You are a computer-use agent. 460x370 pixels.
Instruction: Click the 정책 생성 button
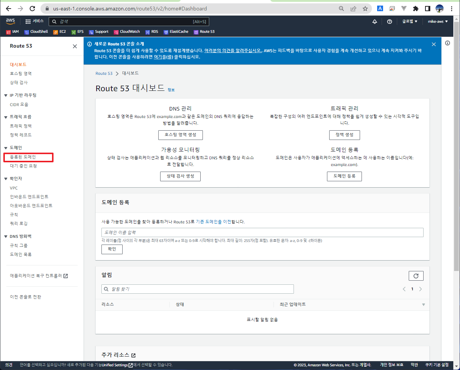pos(344,135)
